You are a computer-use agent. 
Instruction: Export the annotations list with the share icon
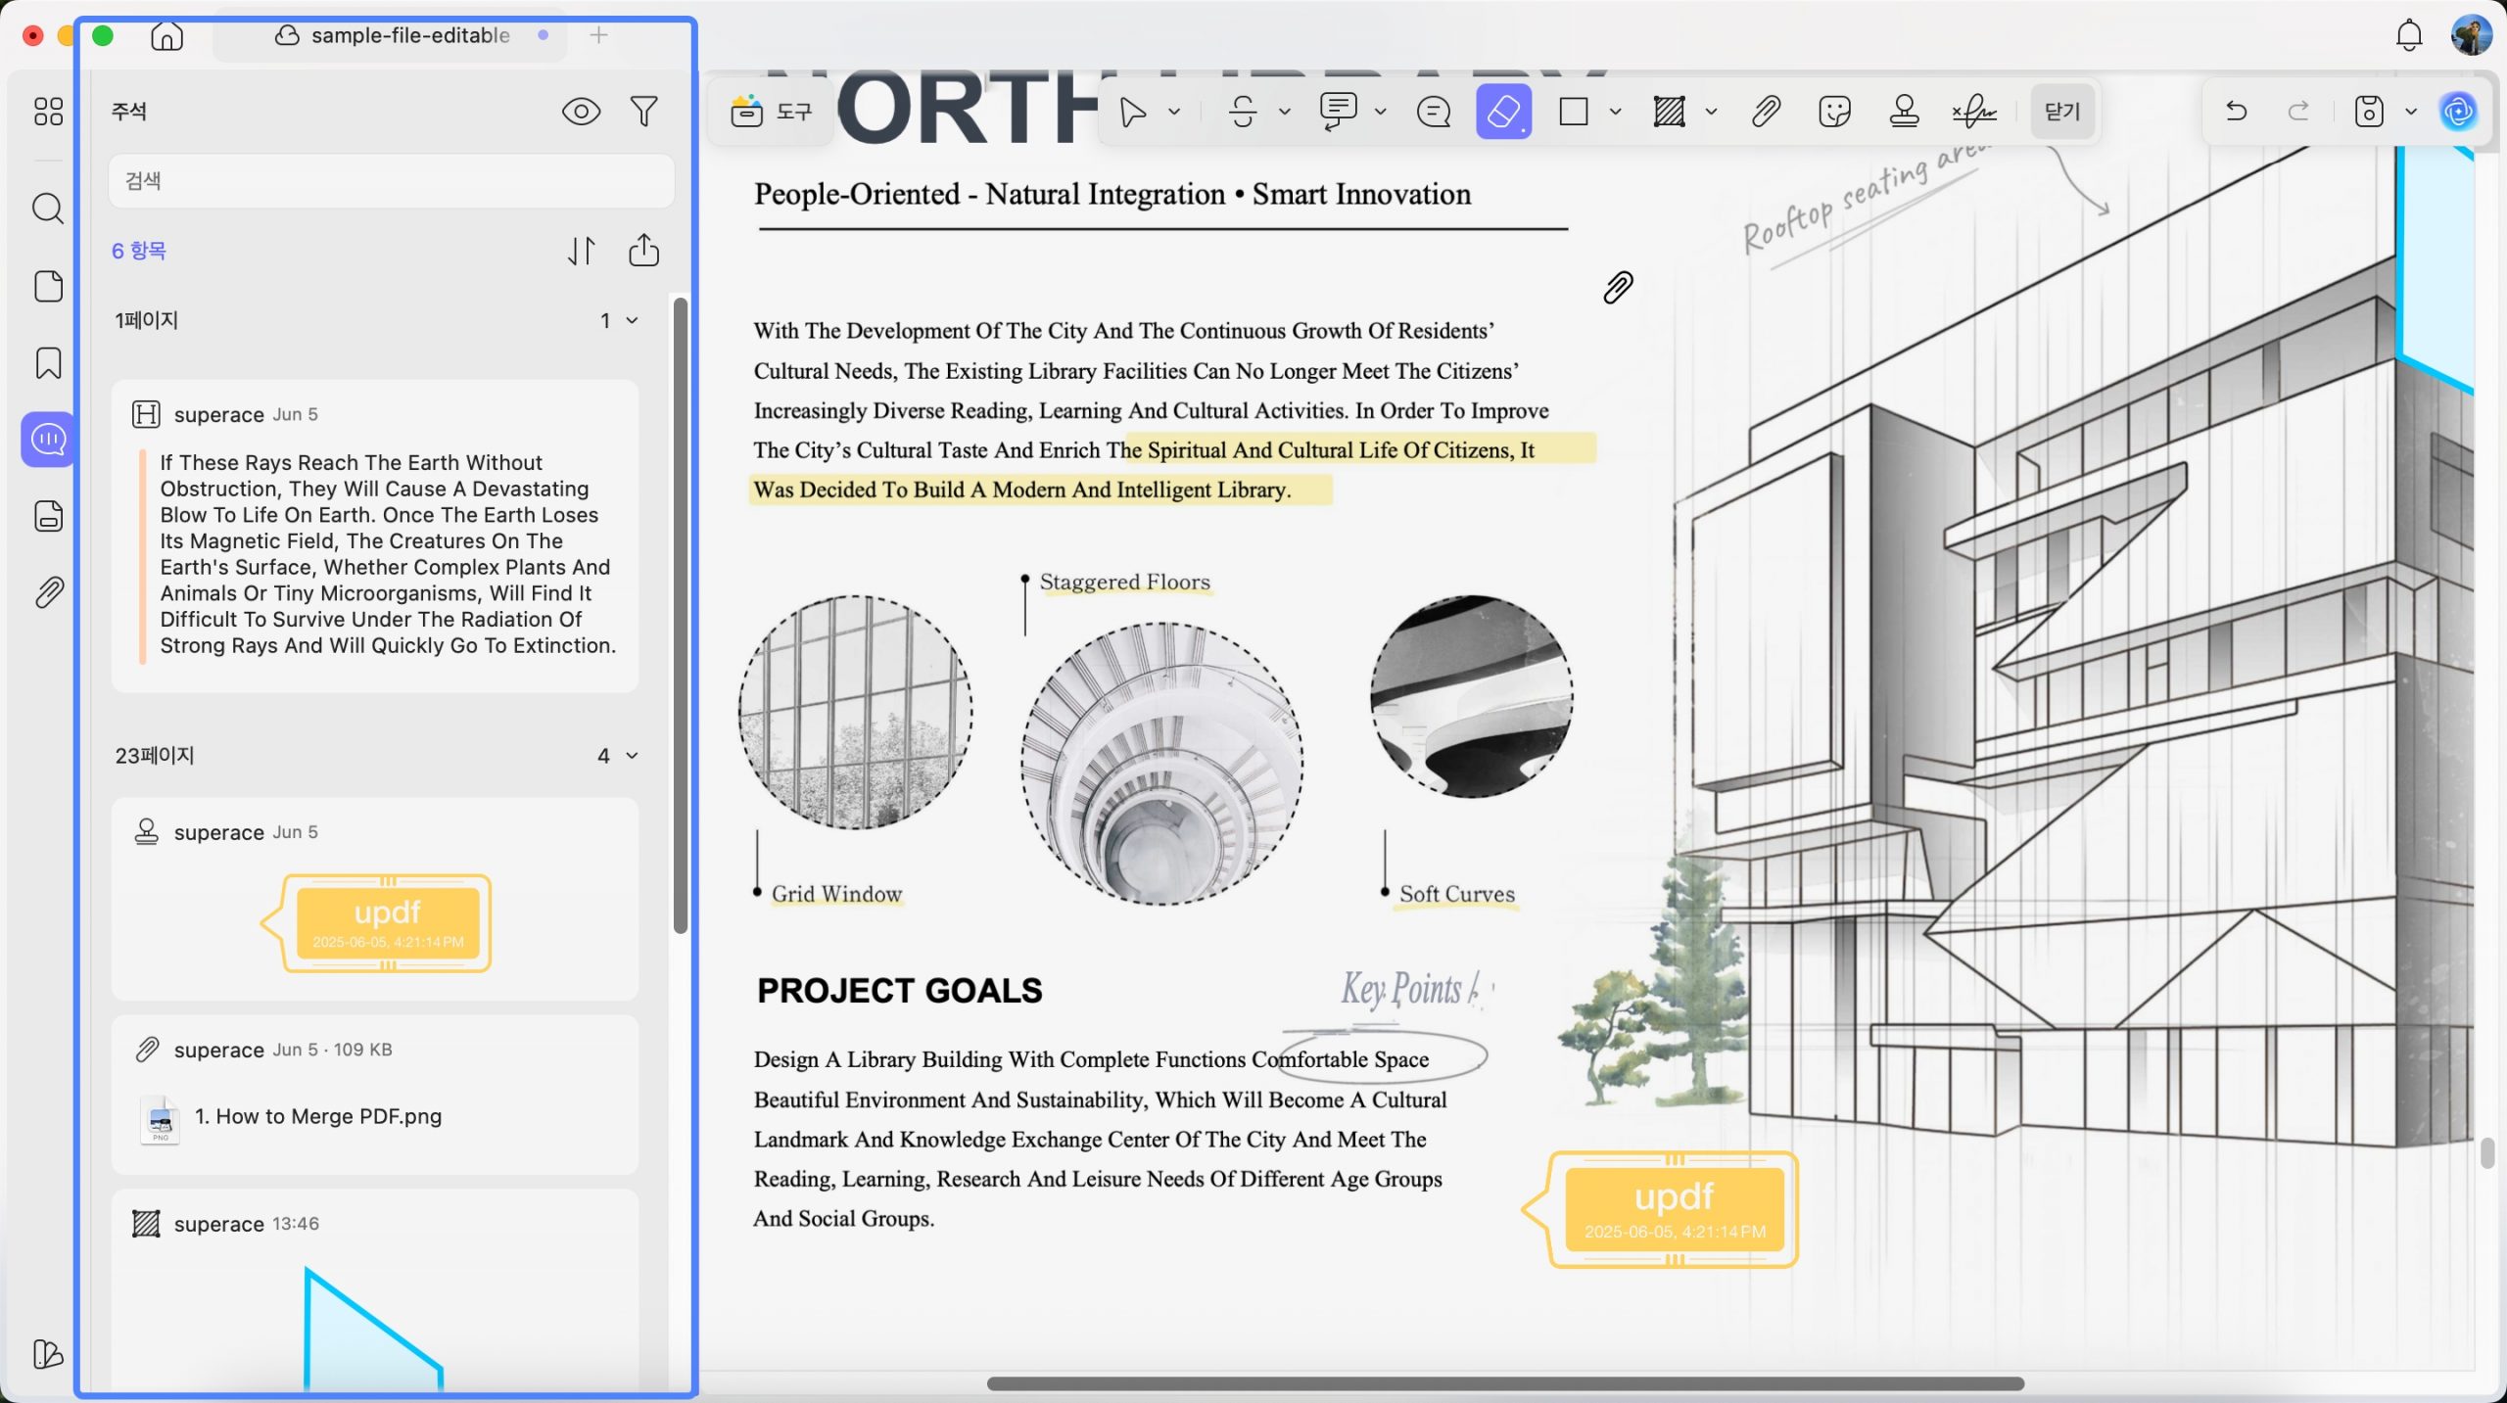click(x=643, y=251)
